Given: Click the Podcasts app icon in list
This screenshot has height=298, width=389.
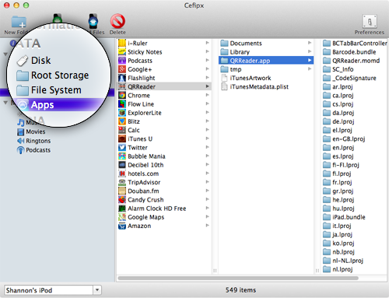Looking at the screenshot, I should click(122, 61).
